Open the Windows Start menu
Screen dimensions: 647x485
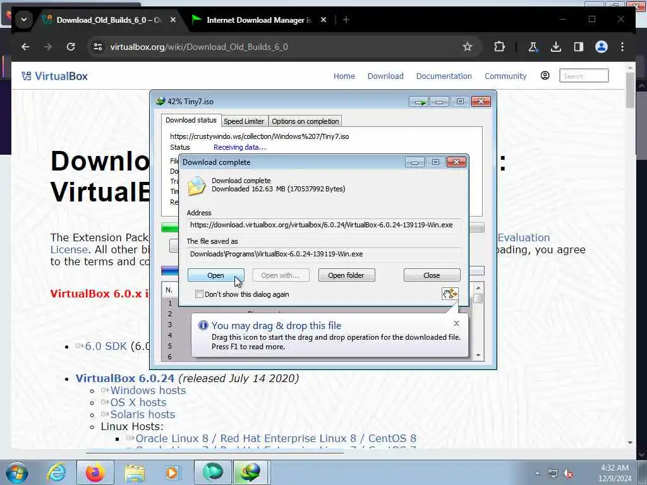point(17,472)
